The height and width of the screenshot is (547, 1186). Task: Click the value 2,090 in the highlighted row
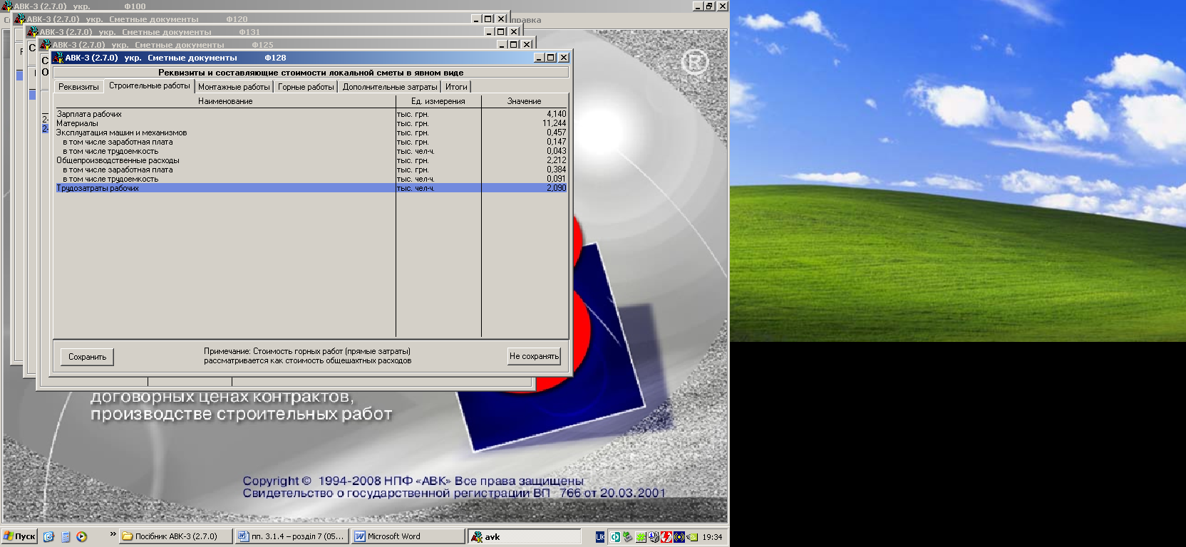pyautogui.click(x=556, y=188)
